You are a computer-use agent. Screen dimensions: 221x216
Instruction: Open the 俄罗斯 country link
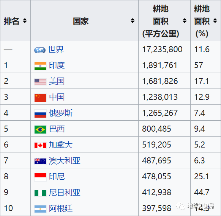[x=61, y=113]
